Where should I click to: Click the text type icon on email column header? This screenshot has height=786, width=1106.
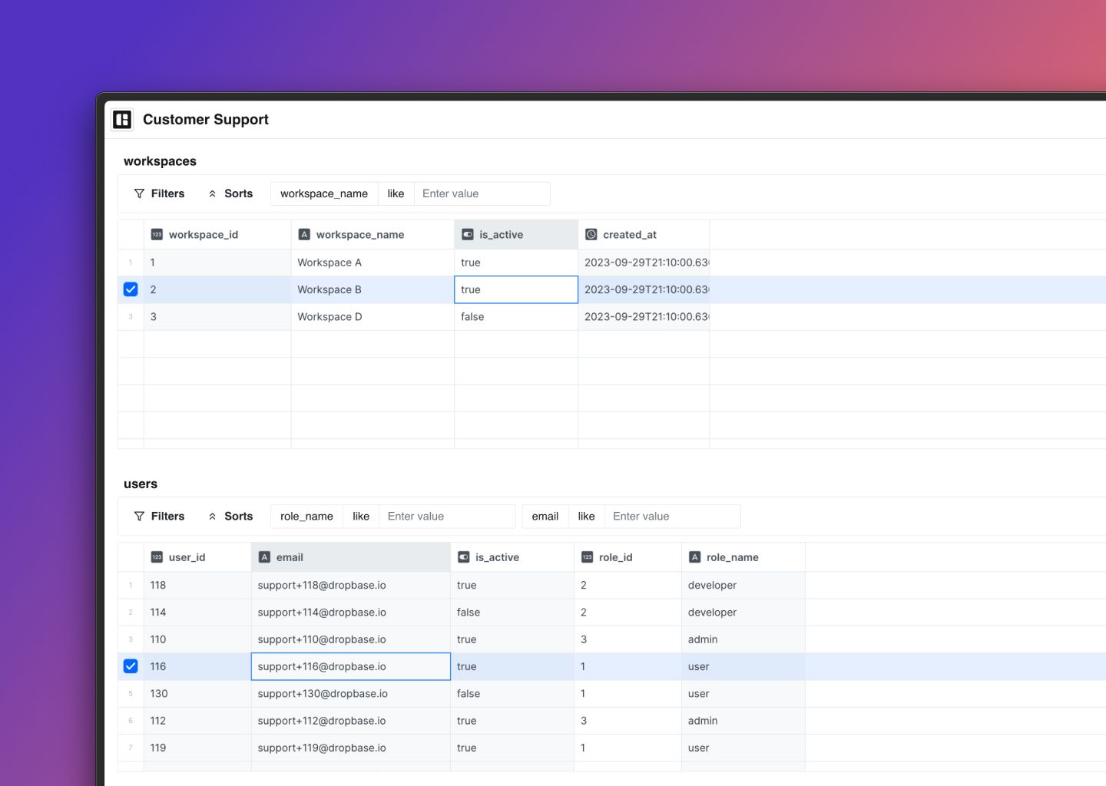(265, 556)
